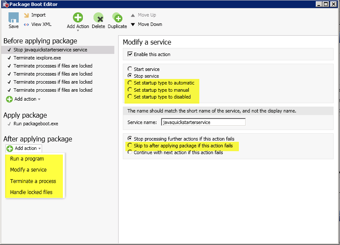Minimize the Package Boot Editor window
Viewport: 340px width, 245px height.
(x=319, y=4)
